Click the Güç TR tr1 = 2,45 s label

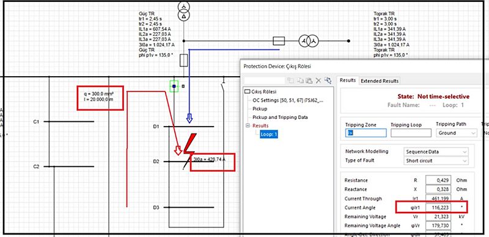tap(150, 19)
